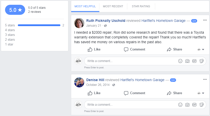
Task: Open the January 21 timestamp link
Action: pos(94,26)
